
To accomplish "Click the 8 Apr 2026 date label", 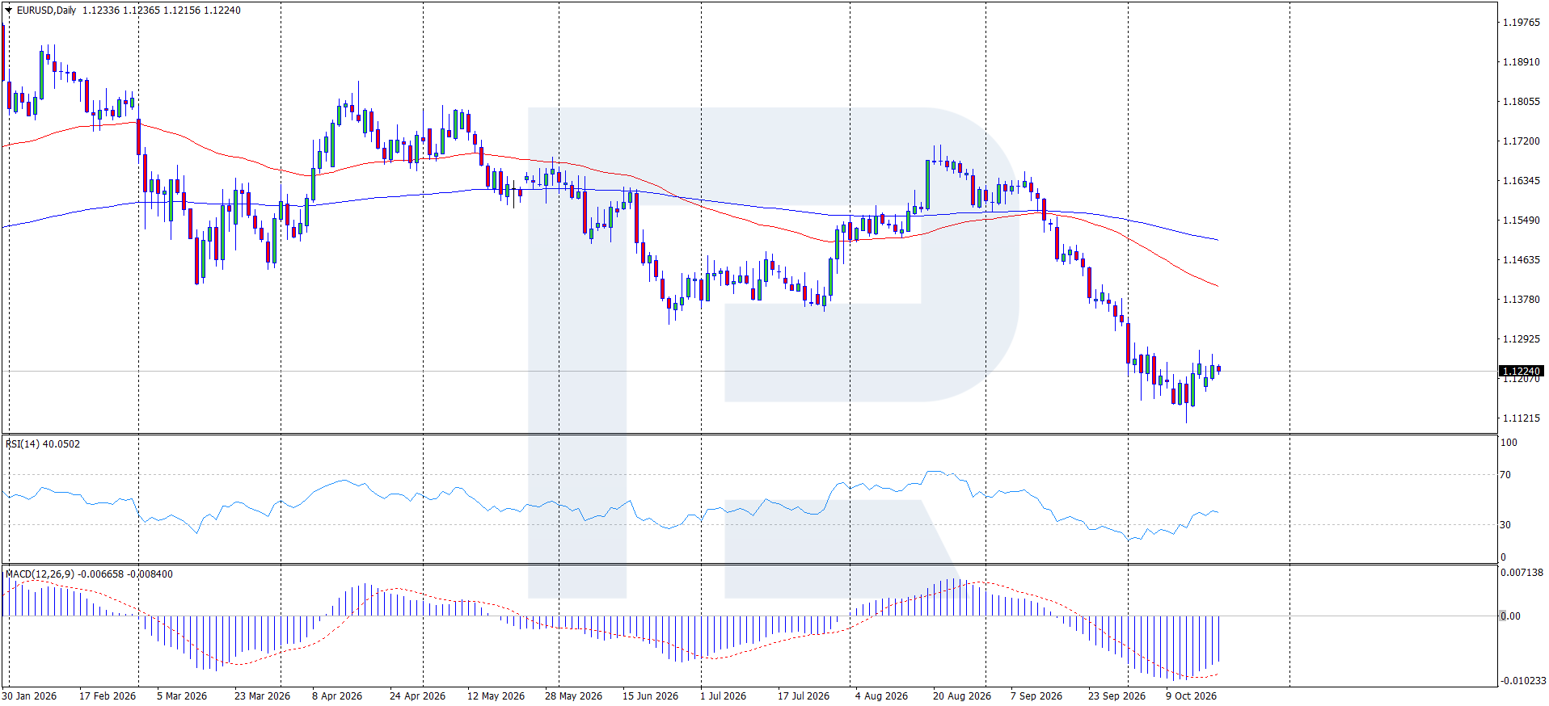I will (337, 696).
